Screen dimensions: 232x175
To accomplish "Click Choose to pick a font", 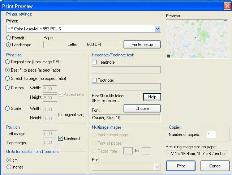I will tap(142, 108).
